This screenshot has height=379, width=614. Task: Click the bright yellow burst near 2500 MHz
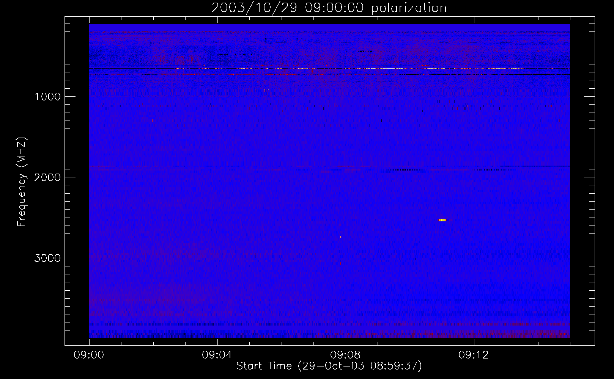(x=442, y=220)
